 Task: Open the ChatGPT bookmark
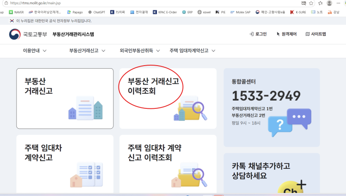[96, 12]
